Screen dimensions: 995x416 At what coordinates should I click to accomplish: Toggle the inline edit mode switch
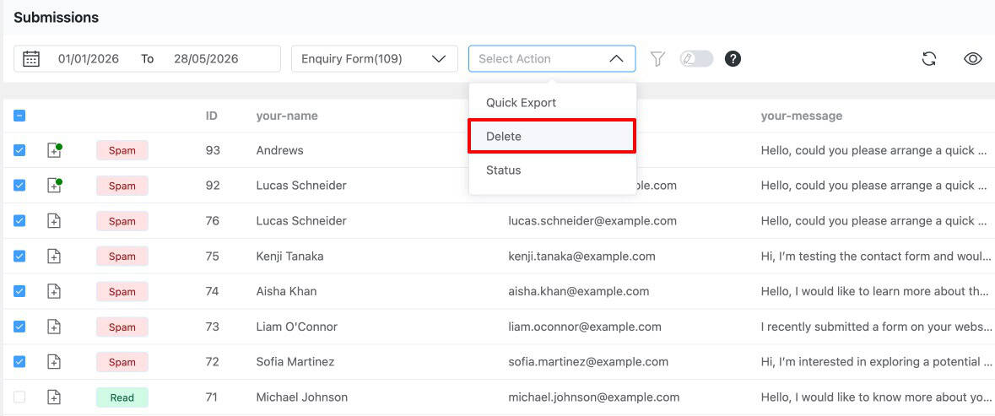click(x=696, y=59)
